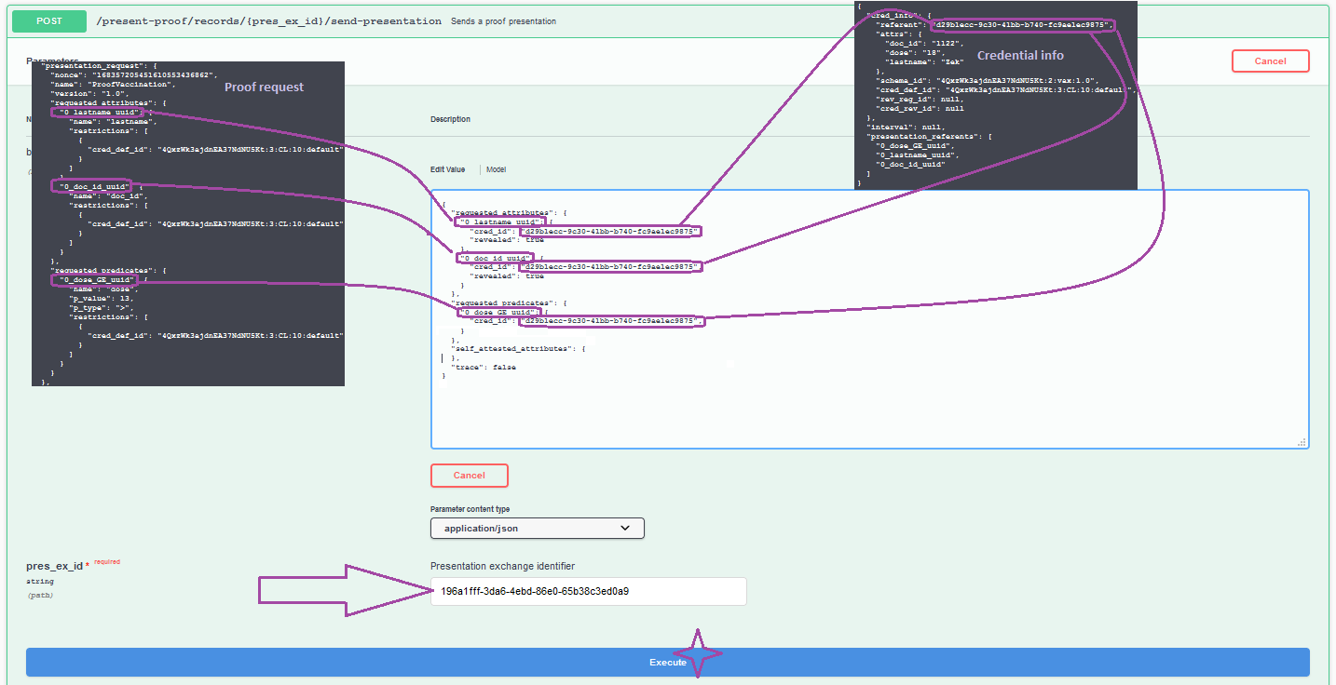Viewport: 1336px width, 685px height.
Task: Choose application/json in the content type selector
Action: (537, 528)
